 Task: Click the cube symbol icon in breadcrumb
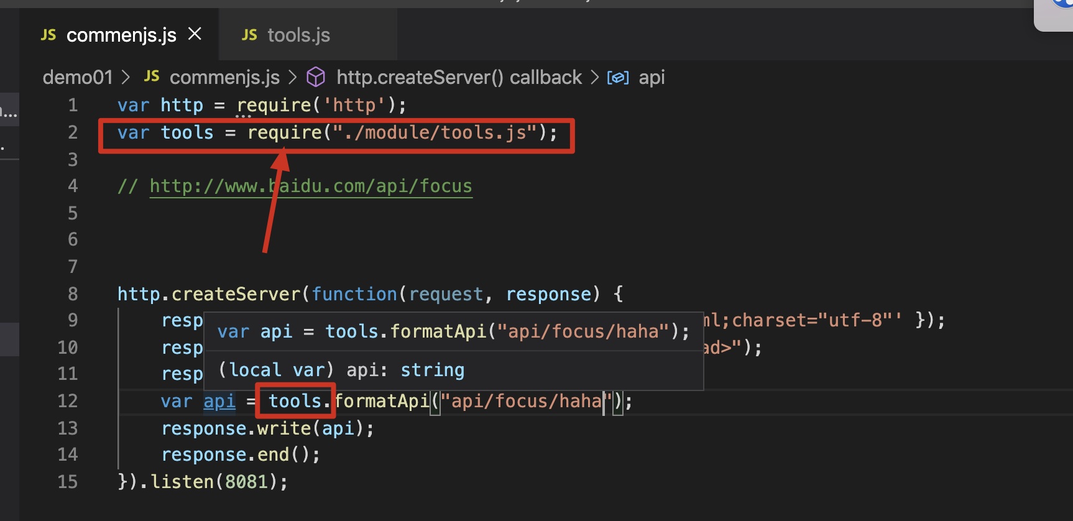tap(316, 77)
